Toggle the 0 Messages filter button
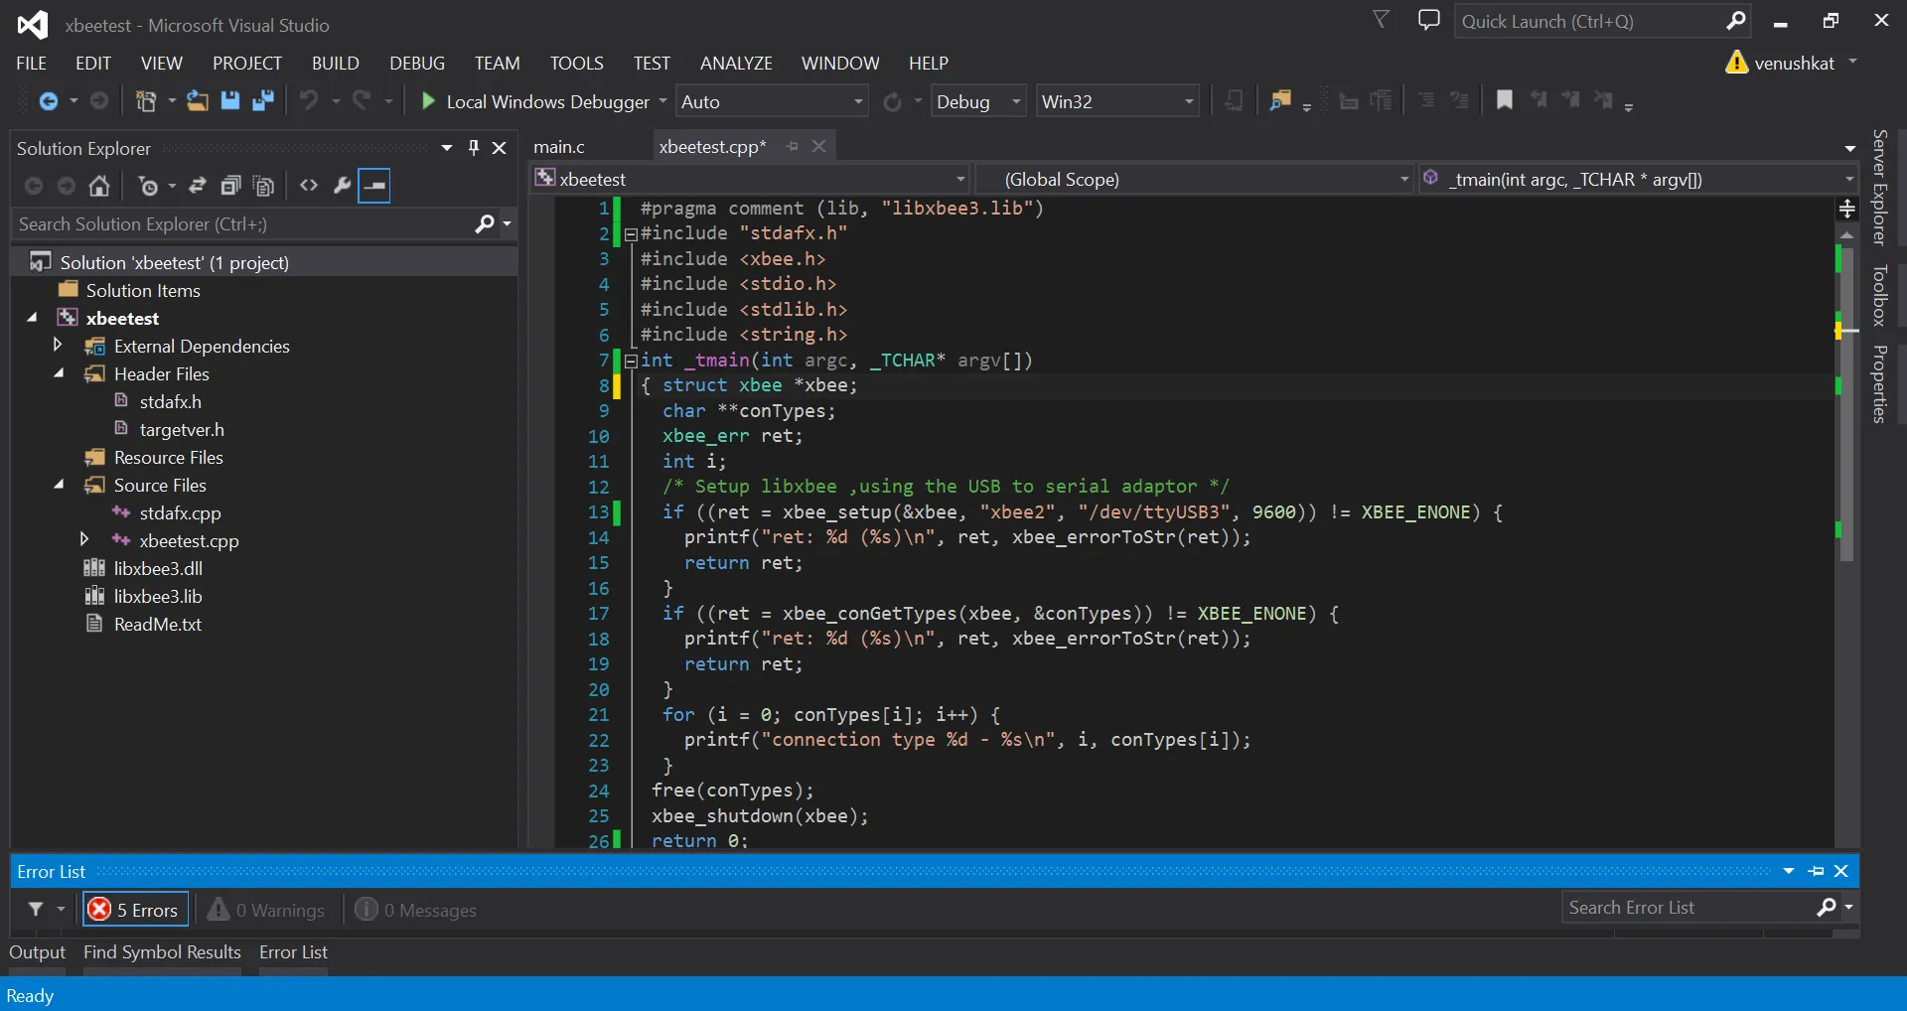The width and height of the screenshot is (1907, 1011). pos(416,910)
